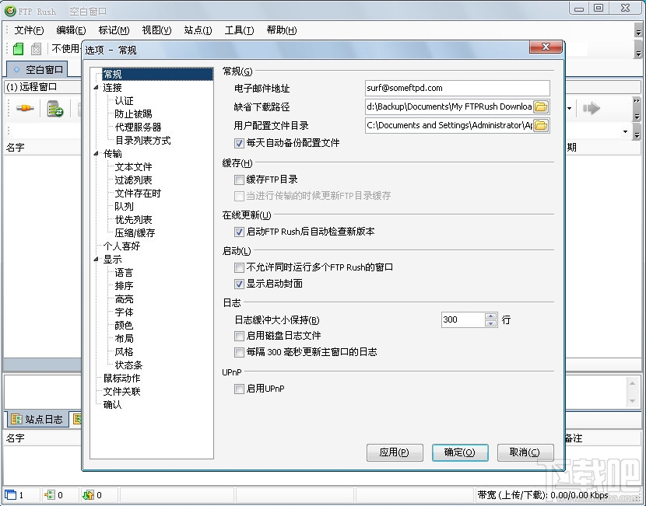Check 每隔300毫秒更新主窗口的日志 option
The width and height of the screenshot is (646, 506).
[239, 352]
